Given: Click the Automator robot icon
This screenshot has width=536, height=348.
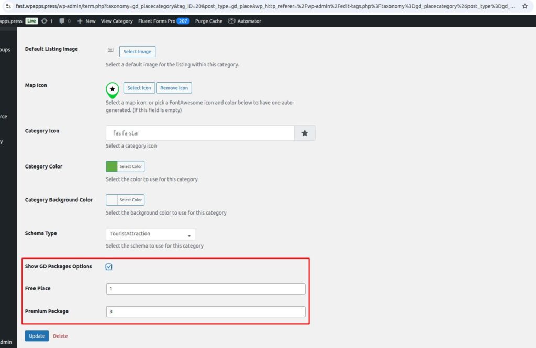Looking at the screenshot, I should pyautogui.click(x=231, y=21).
